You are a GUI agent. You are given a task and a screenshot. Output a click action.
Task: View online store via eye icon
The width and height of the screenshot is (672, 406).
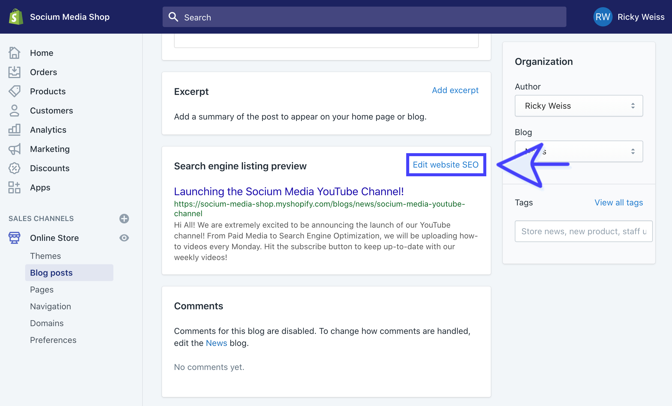pos(124,238)
